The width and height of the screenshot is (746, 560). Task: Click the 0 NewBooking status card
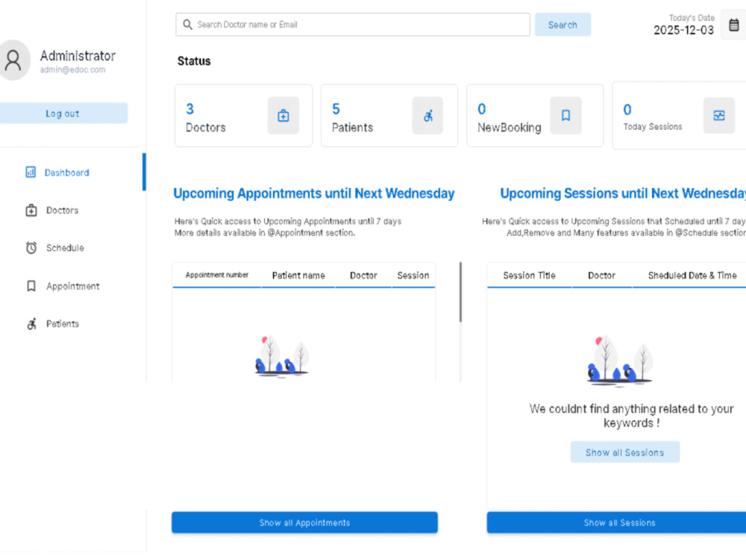(x=535, y=116)
